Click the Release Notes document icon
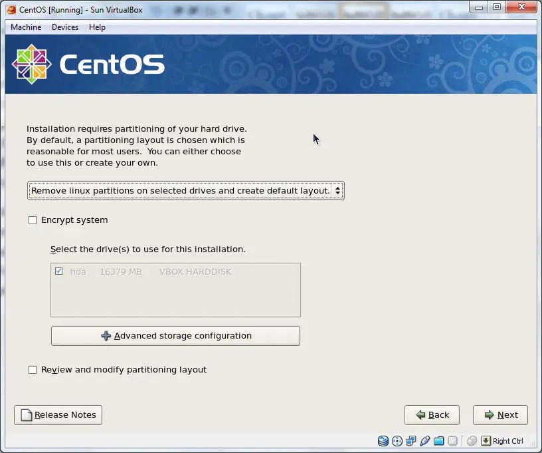Screen dimensions: 542x453 coord(27,414)
